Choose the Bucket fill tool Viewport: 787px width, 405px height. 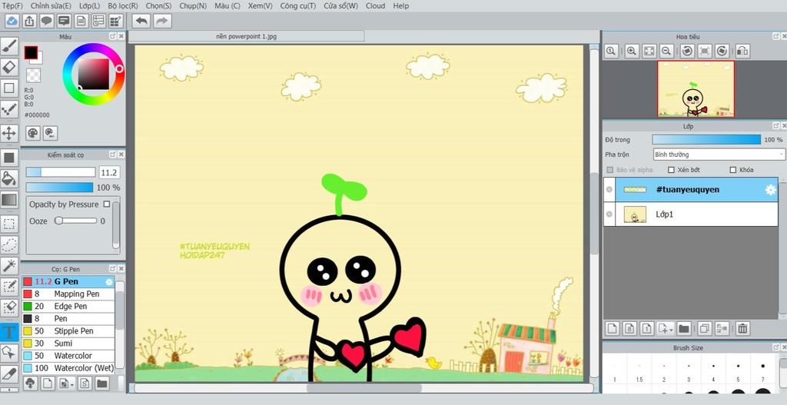[9, 178]
